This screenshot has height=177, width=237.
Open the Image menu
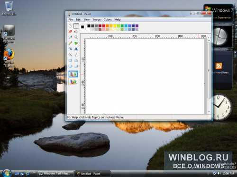pyautogui.click(x=97, y=19)
